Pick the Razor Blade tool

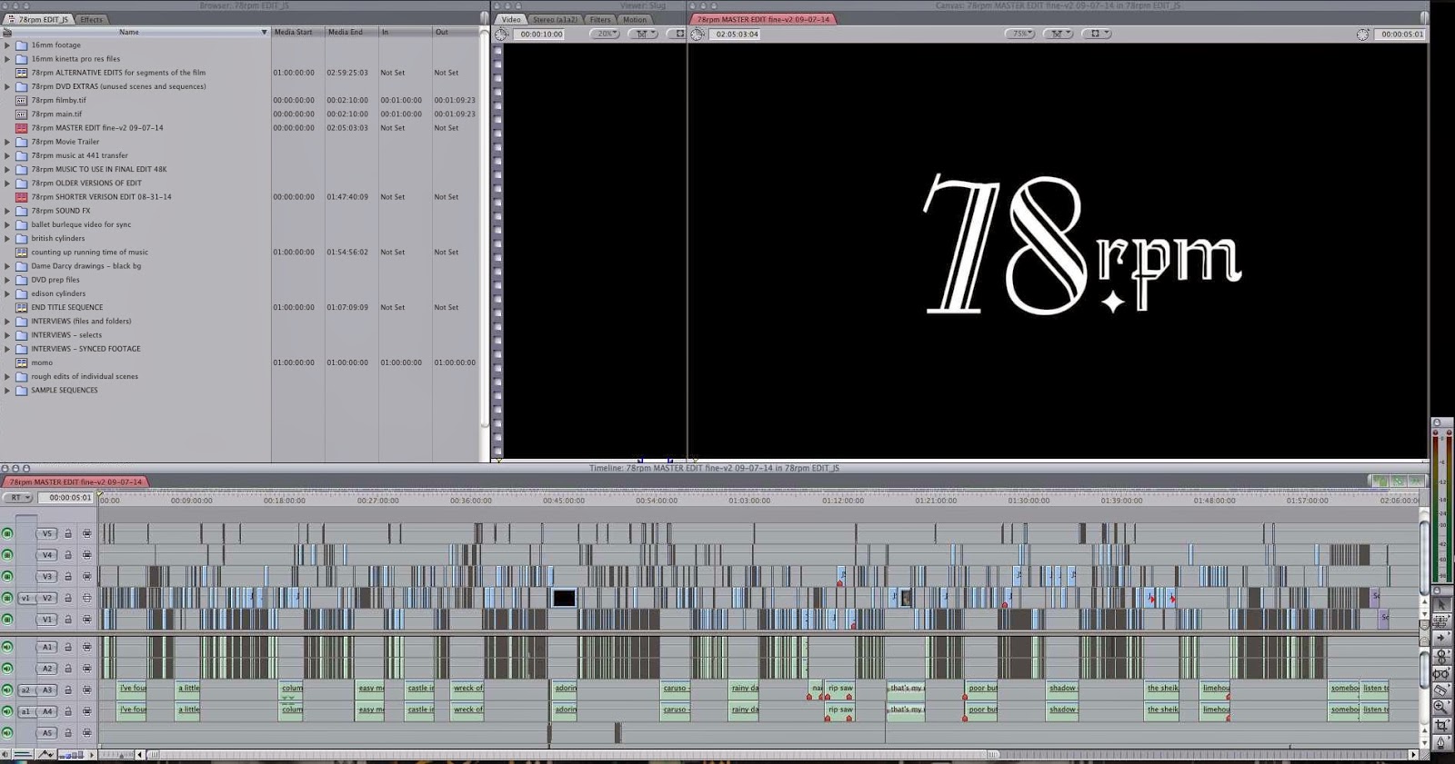(x=1441, y=690)
